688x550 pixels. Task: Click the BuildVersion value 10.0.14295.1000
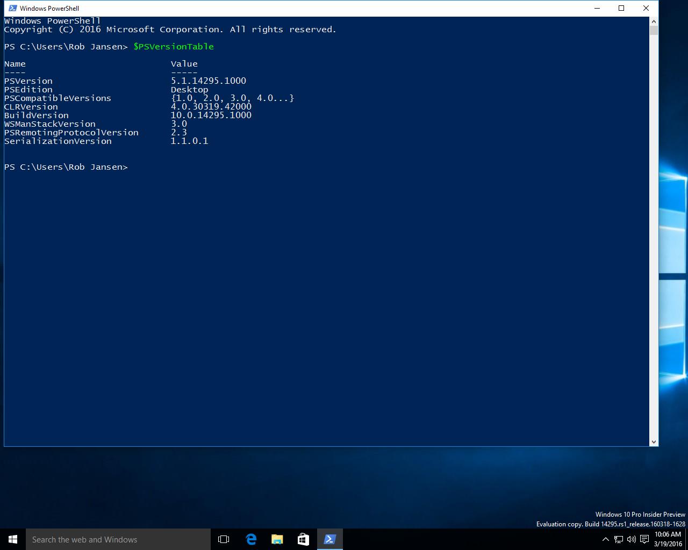(211, 115)
